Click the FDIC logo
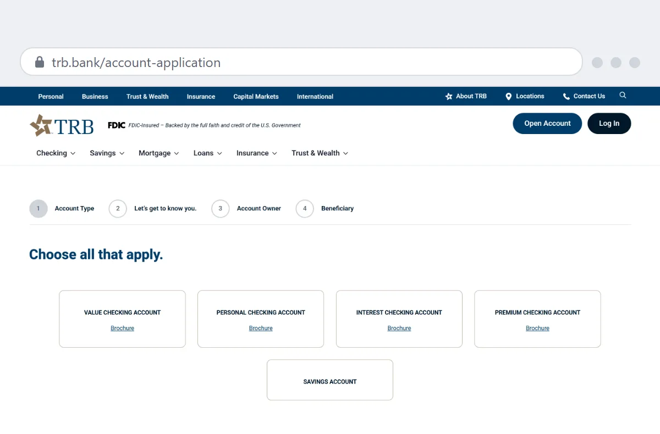The width and height of the screenshot is (660, 434). [x=117, y=125]
